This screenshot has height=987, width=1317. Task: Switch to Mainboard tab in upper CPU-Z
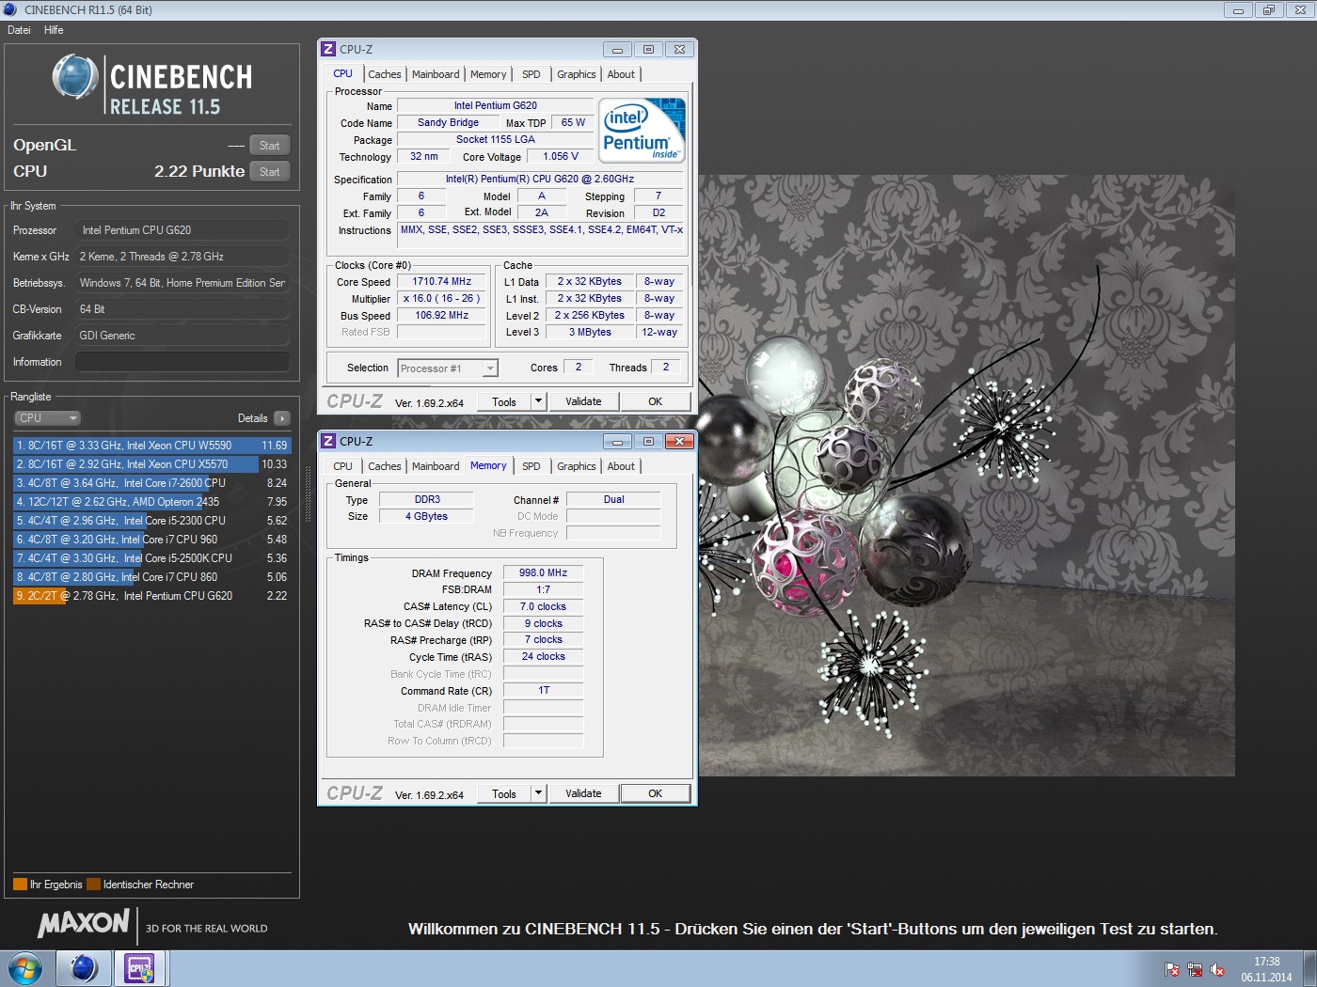[436, 74]
